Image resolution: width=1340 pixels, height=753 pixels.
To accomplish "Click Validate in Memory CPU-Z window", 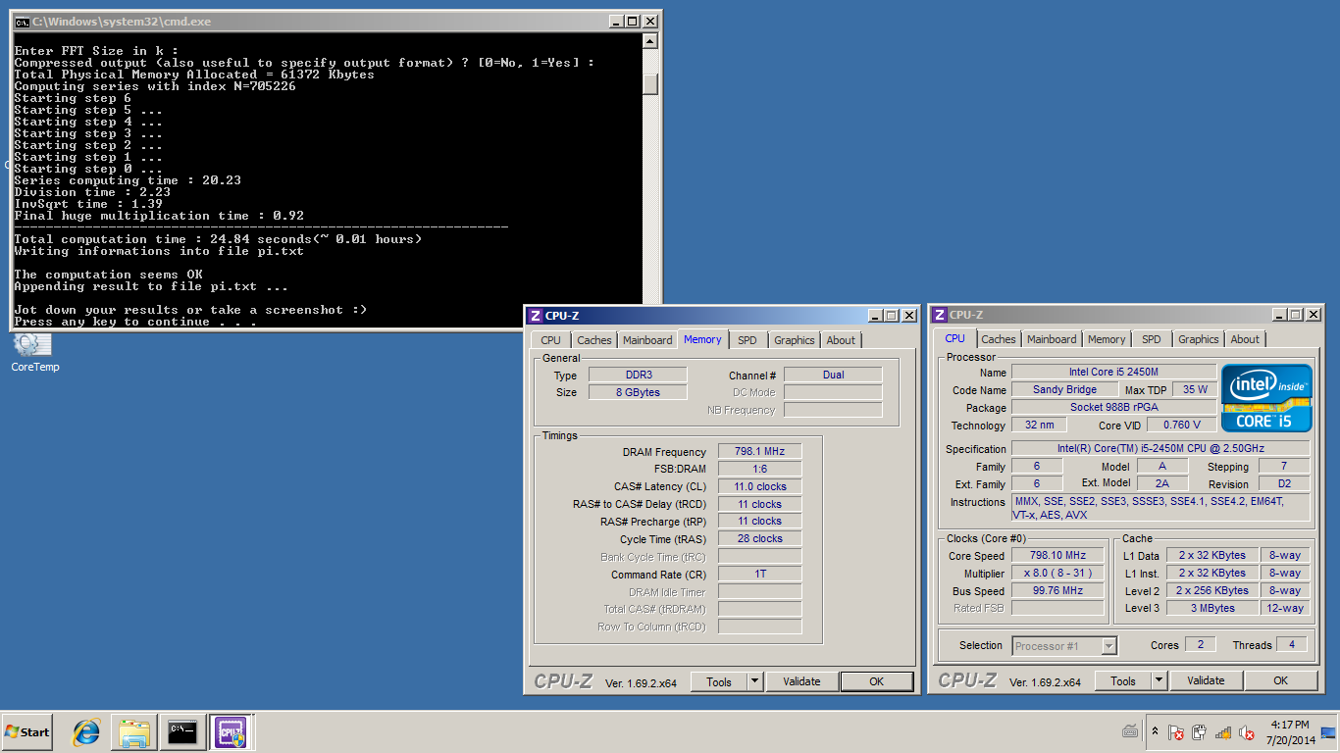I will (x=801, y=681).
